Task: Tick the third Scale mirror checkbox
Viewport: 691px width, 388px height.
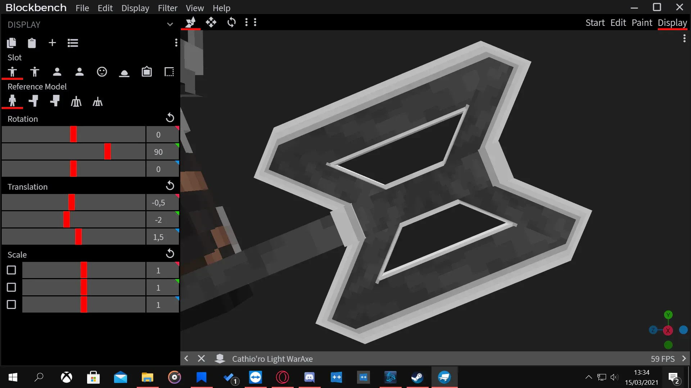Action: (x=12, y=305)
